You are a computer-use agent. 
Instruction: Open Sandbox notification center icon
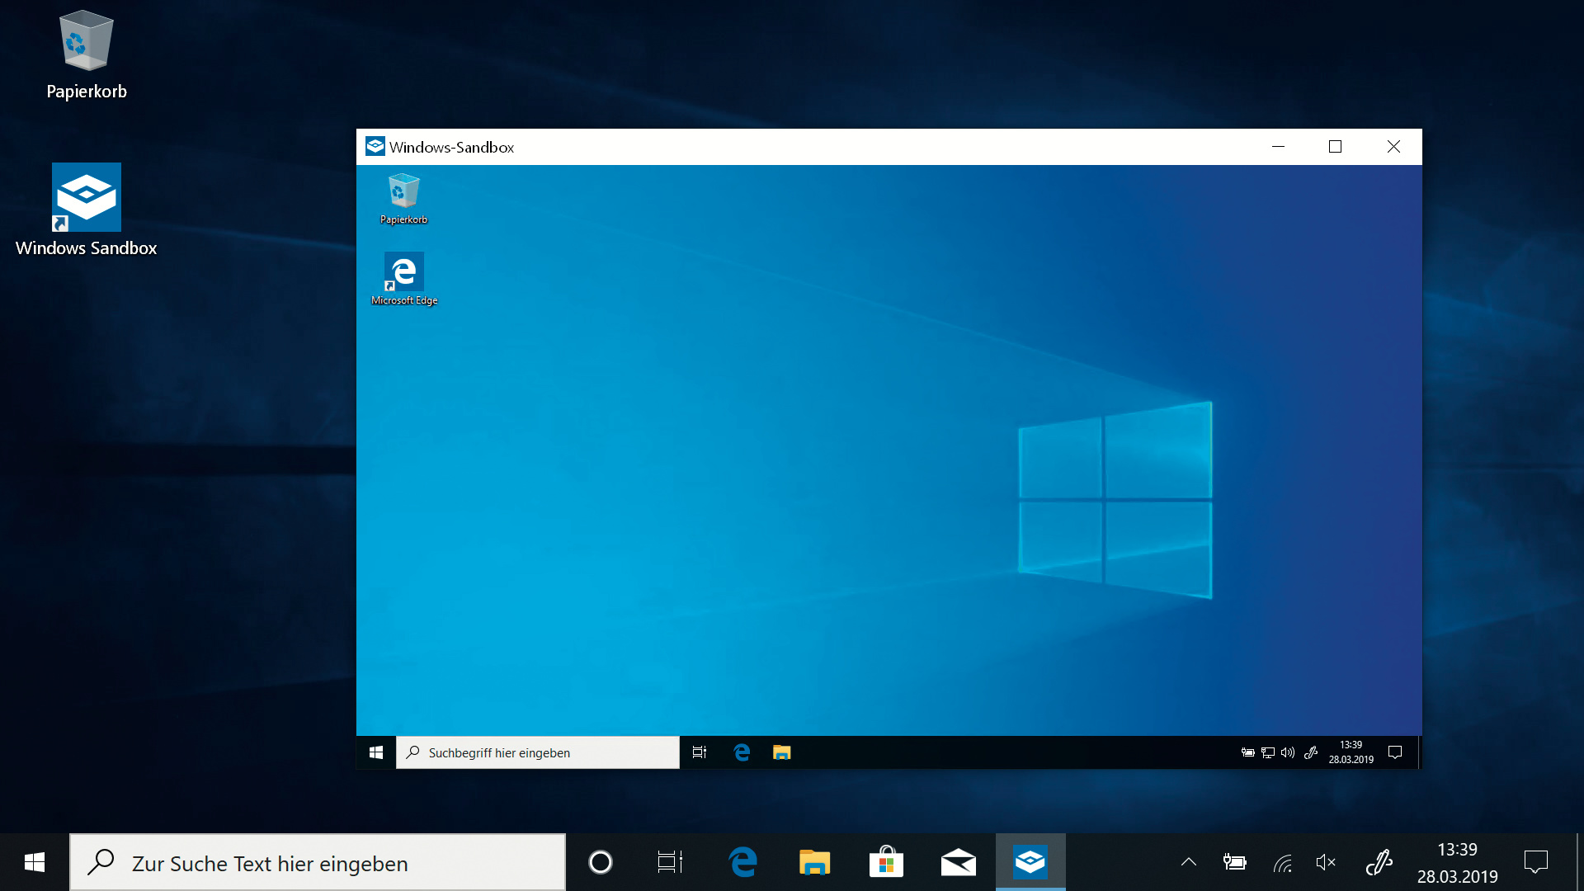click(x=1395, y=752)
